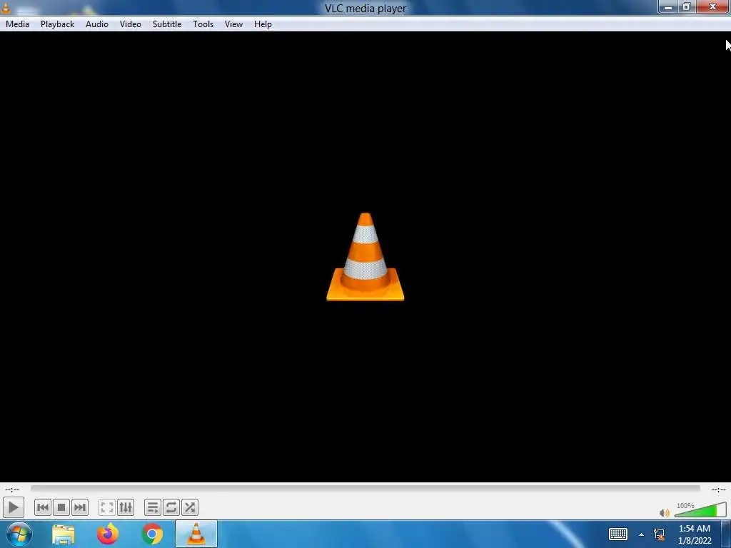Viewport: 731px width, 548px height.
Task: Show extended settings equalizer icon
Action: [x=126, y=507]
